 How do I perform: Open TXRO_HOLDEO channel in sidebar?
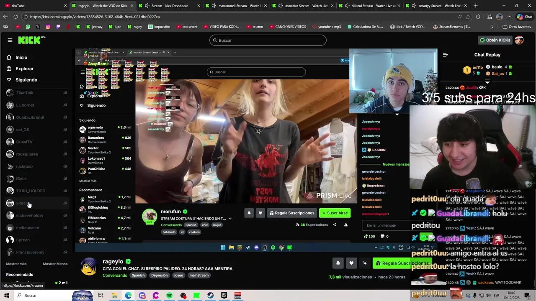[37, 191]
